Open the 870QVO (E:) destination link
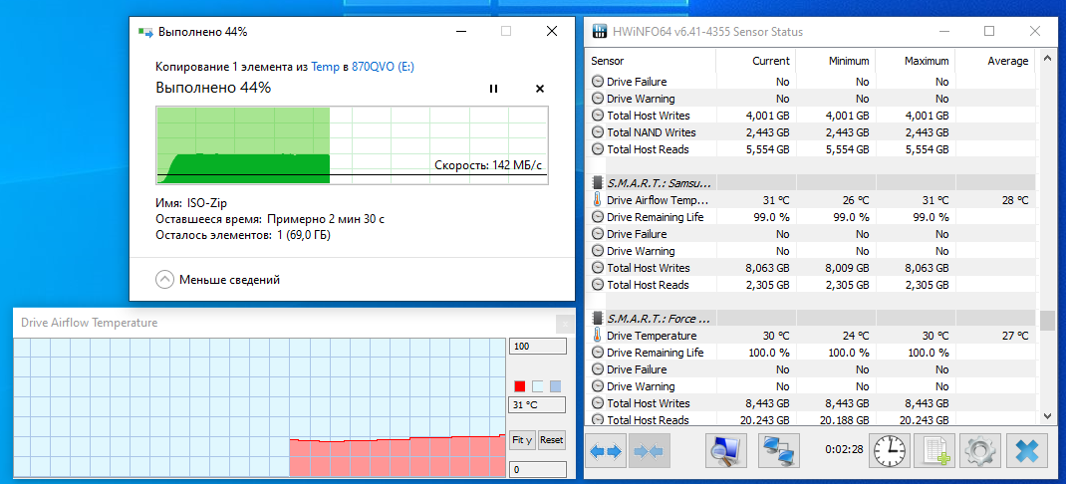Viewport: 1066px width, 484px height. coord(383,67)
